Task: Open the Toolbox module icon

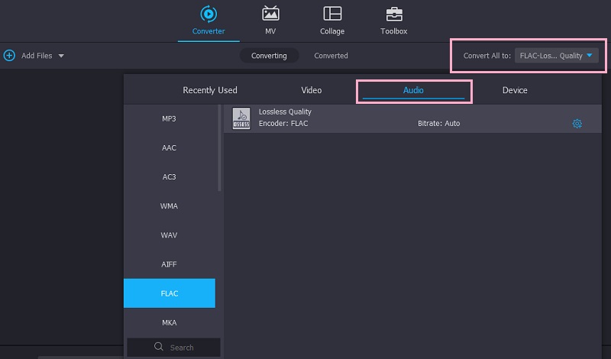Action: tap(394, 14)
